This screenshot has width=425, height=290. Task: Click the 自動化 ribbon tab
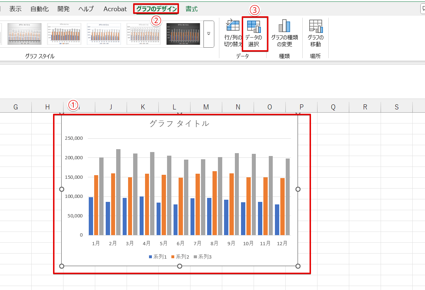(x=39, y=9)
